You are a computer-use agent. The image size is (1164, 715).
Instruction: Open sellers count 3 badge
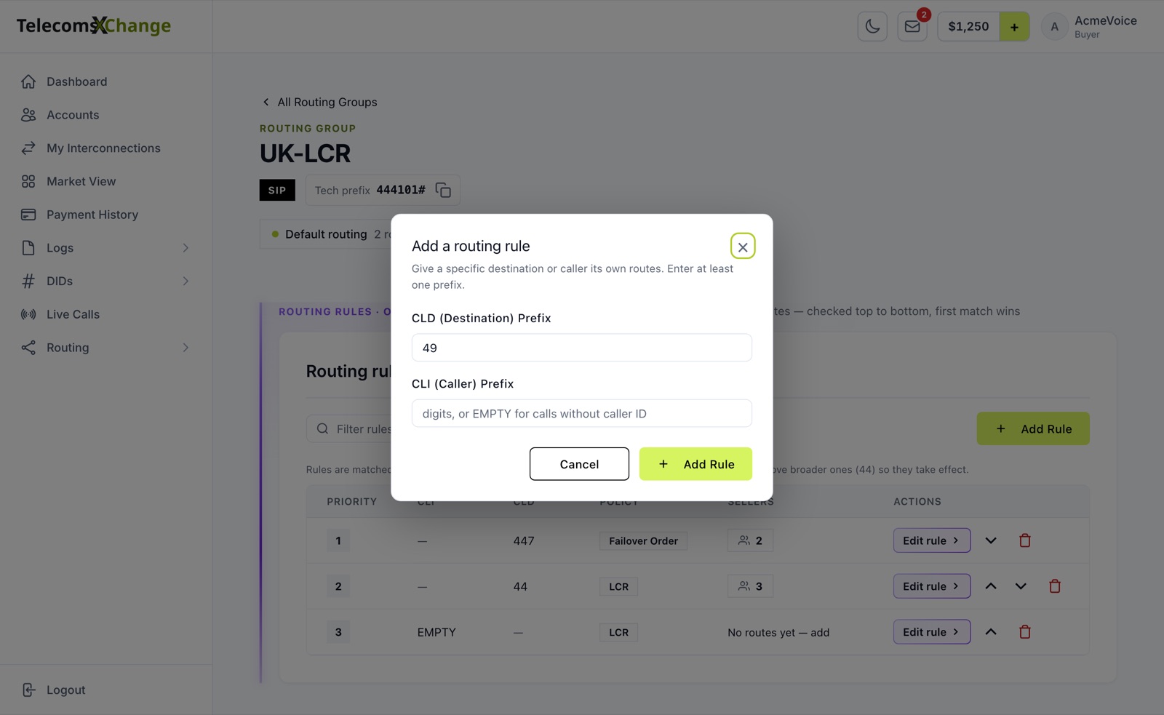750,586
